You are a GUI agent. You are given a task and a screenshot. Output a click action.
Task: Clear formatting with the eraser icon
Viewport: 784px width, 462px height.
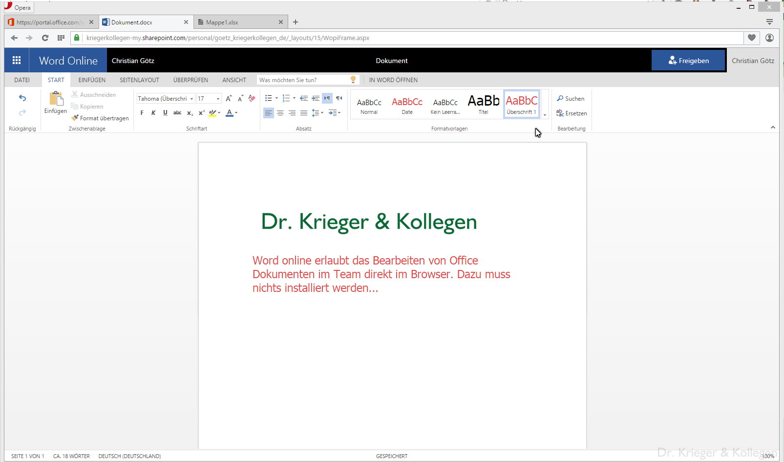coord(252,98)
